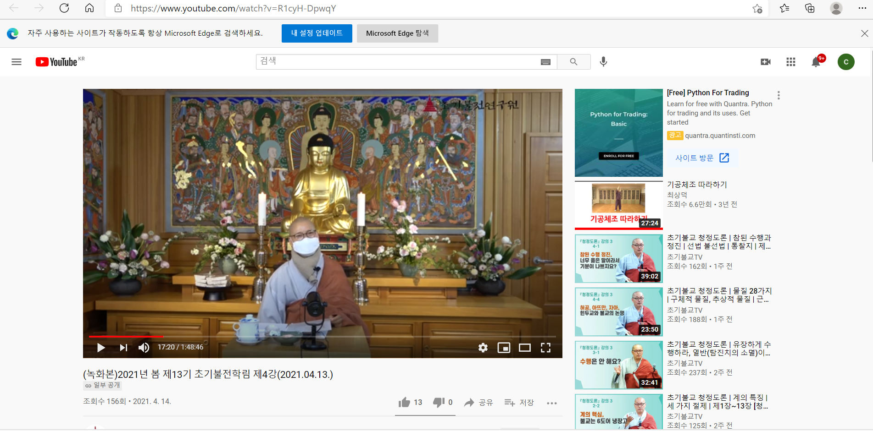The width and height of the screenshot is (873, 431).
Task: Save video to playlist via 저장
Action: click(x=519, y=402)
